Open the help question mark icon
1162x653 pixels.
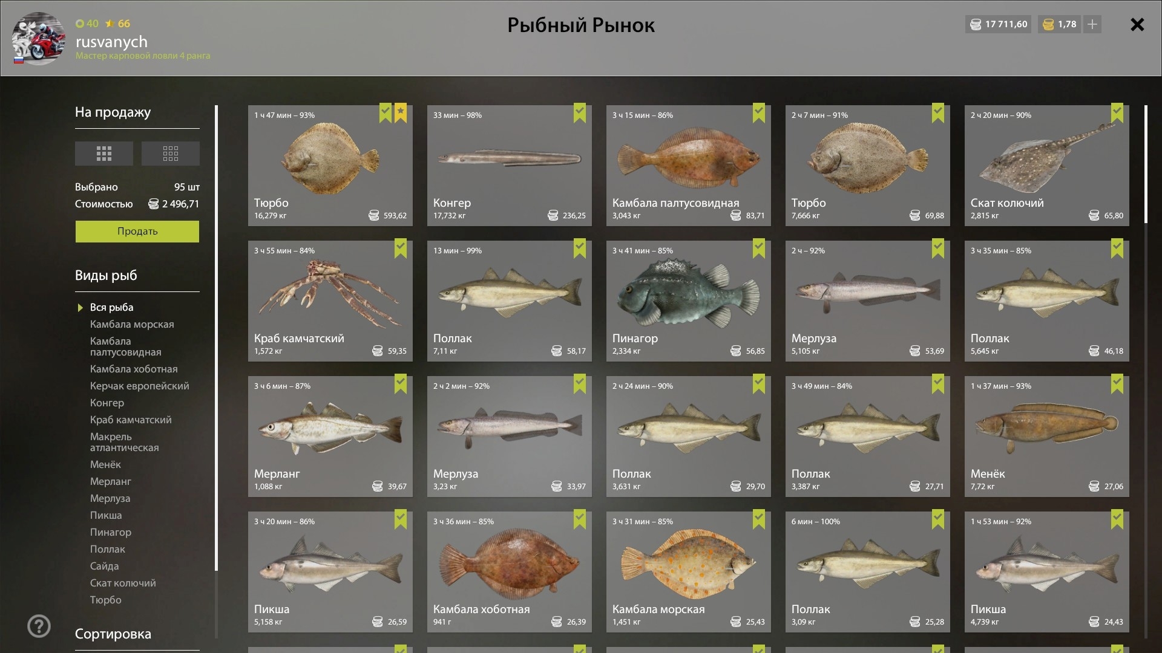(39, 626)
